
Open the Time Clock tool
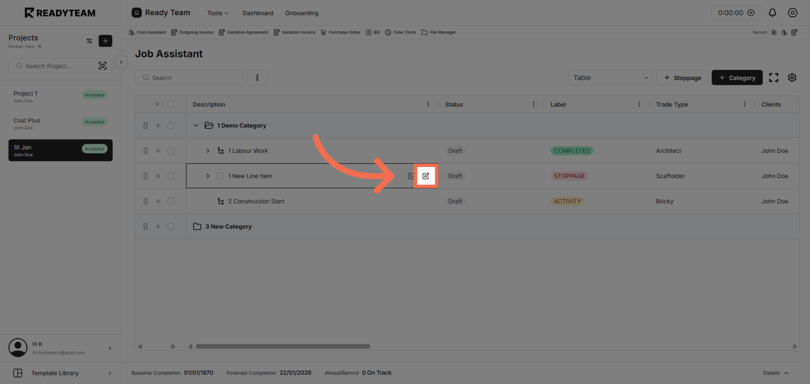(400, 32)
